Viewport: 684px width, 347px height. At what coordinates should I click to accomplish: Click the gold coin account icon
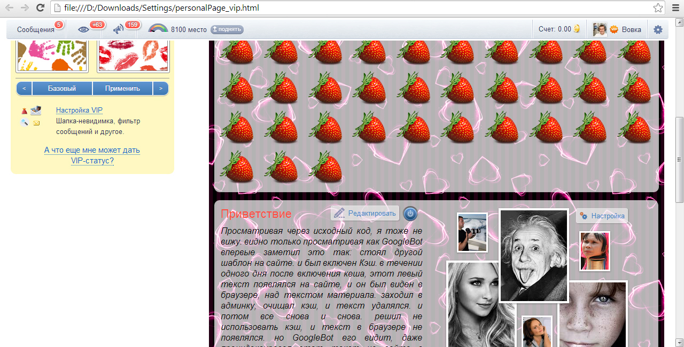[577, 29]
